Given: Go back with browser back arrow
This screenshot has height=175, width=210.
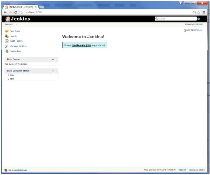Looking at the screenshot, I should coord(5,12).
